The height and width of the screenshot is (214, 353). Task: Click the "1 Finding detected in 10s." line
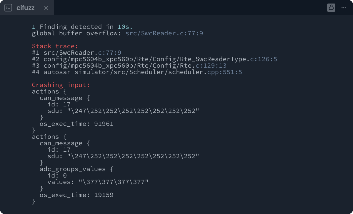click(82, 27)
